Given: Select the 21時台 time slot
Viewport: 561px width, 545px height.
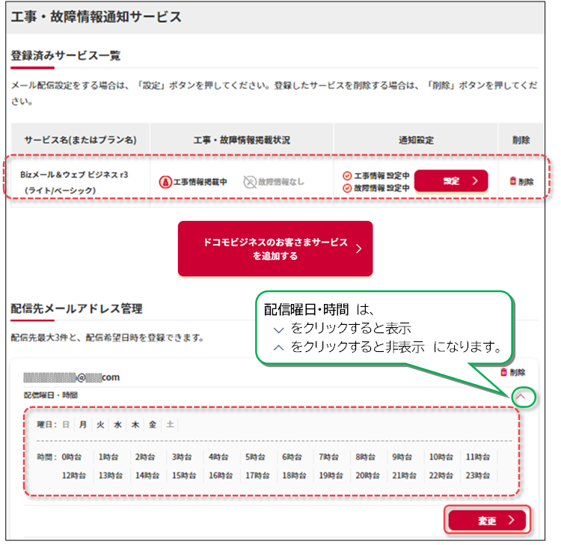Looking at the screenshot, I should 404,475.
